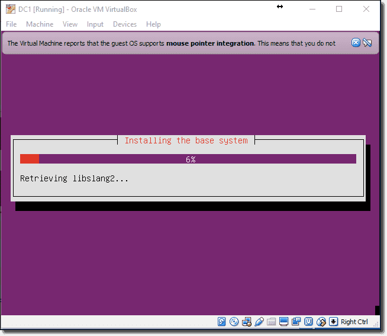387x336 pixels.
Task: Open the Input menu
Action: click(95, 24)
